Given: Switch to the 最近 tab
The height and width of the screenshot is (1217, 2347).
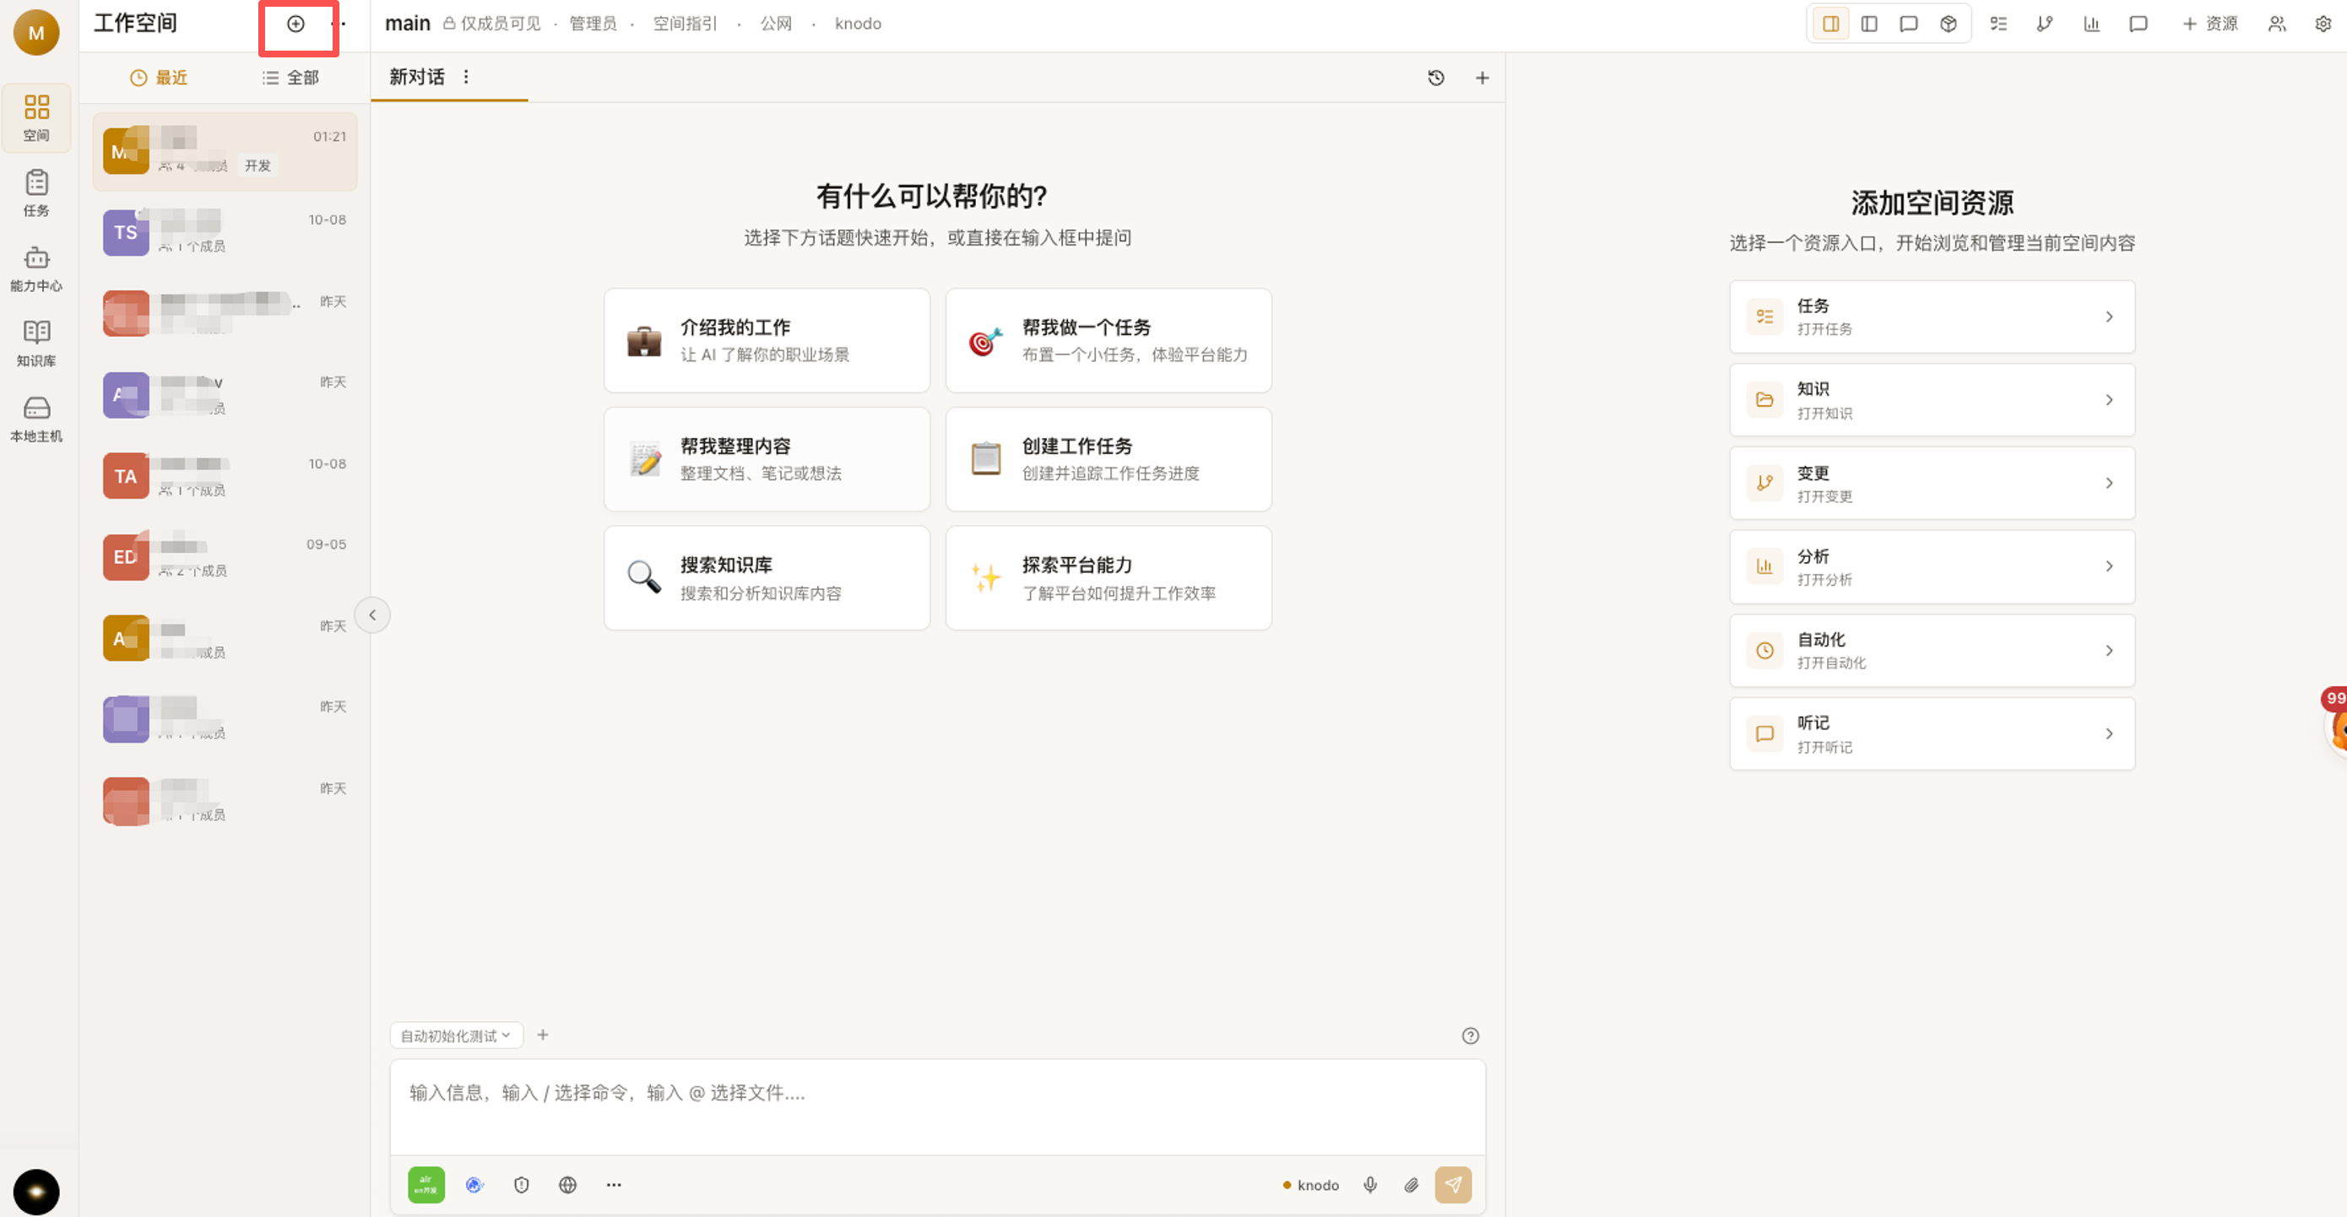Looking at the screenshot, I should [x=160, y=78].
